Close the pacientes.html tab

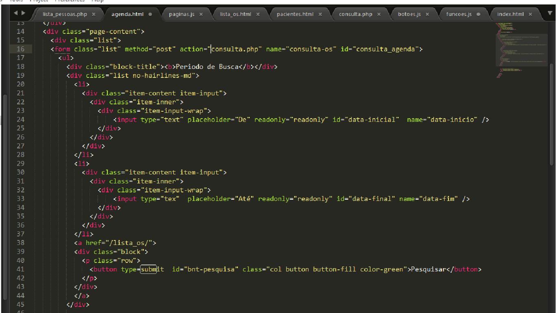320,14
